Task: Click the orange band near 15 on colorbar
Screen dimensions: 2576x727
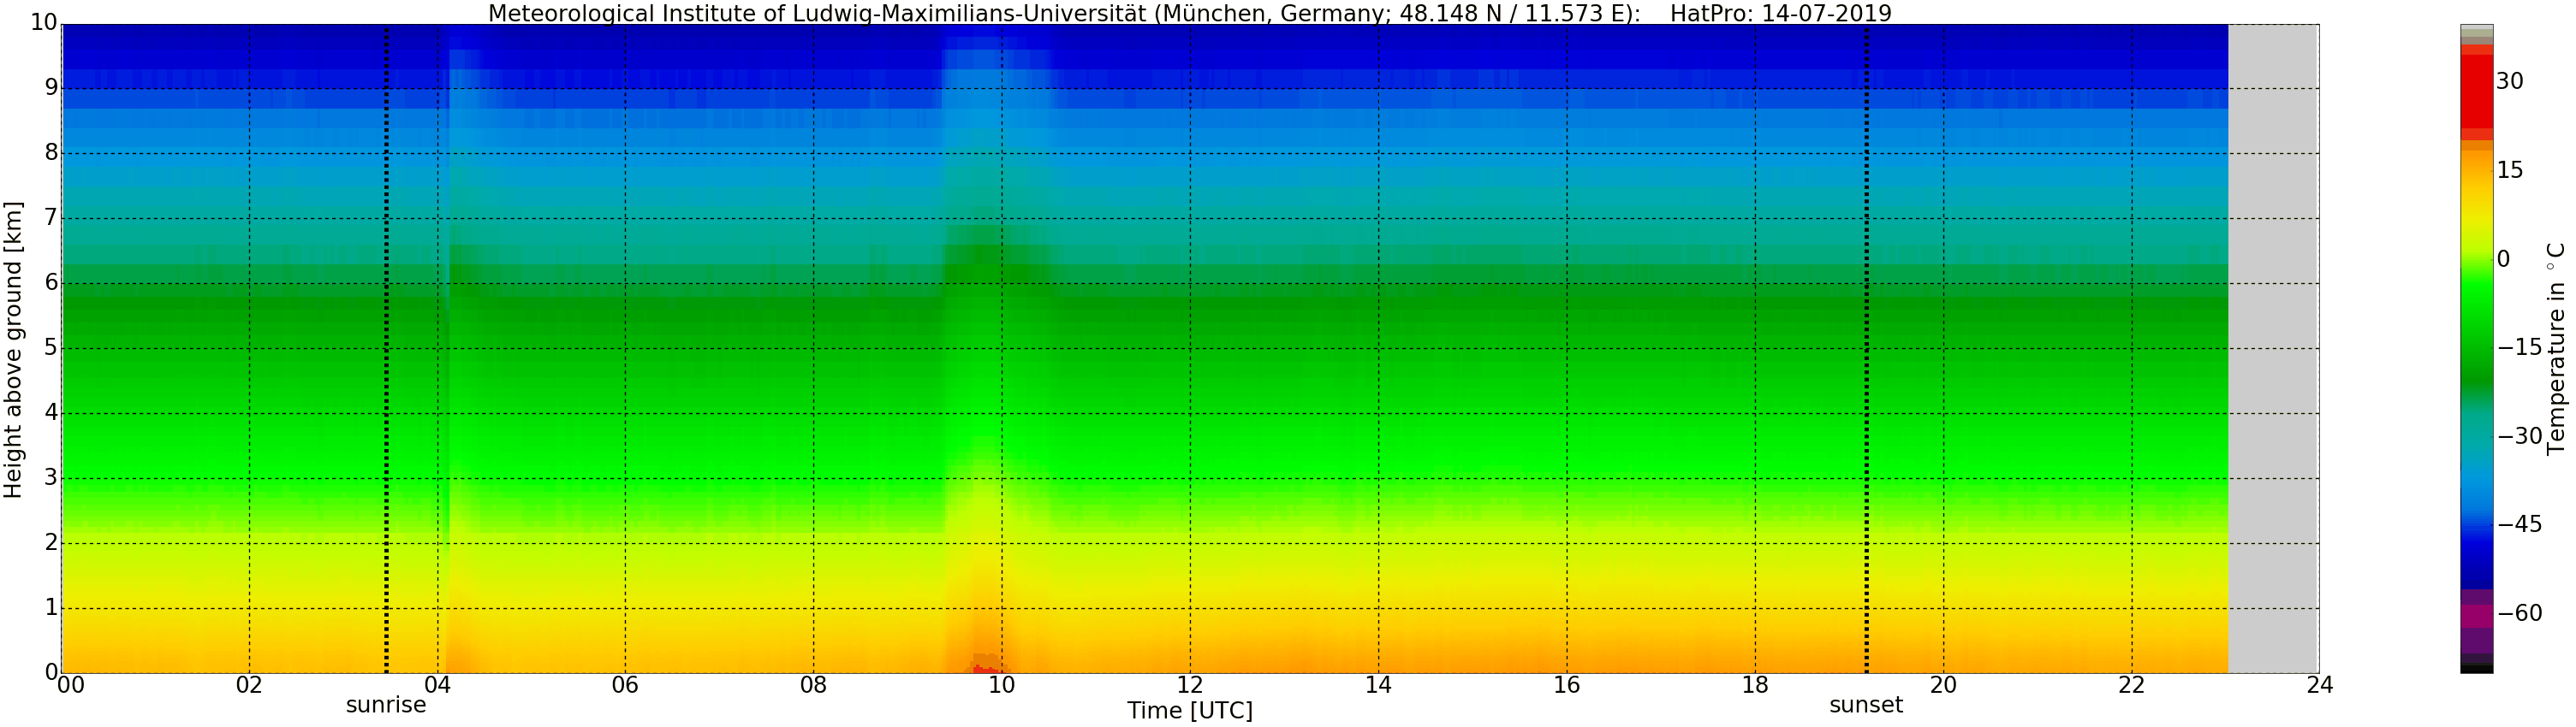Action: (2476, 169)
